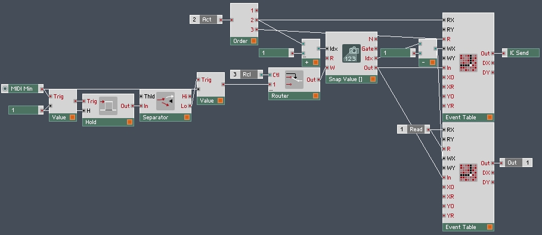
Task: Click the lower Event Table grid icon
Action: (469, 173)
